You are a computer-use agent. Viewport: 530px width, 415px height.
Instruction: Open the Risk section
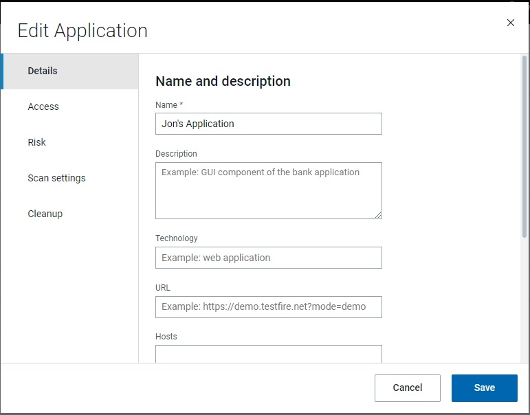click(x=37, y=142)
